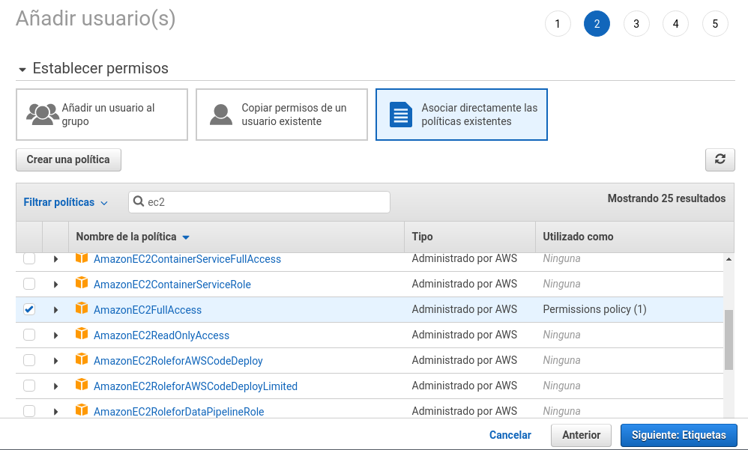
Task: Click the scroll up arrow of policy list
Action: pyautogui.click(x=729, y=259)
